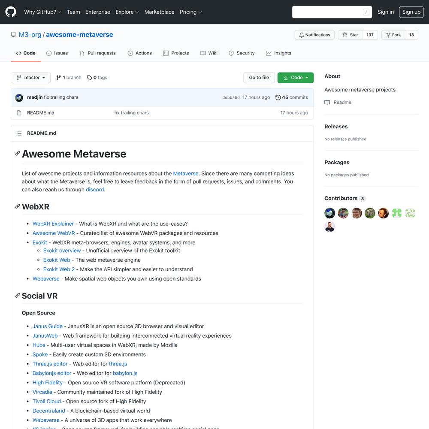Expand the Why GitHub? menu
429x429 pixels.
tap(42, 12)
